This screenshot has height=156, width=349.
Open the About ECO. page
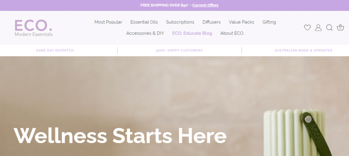(232, 33)
